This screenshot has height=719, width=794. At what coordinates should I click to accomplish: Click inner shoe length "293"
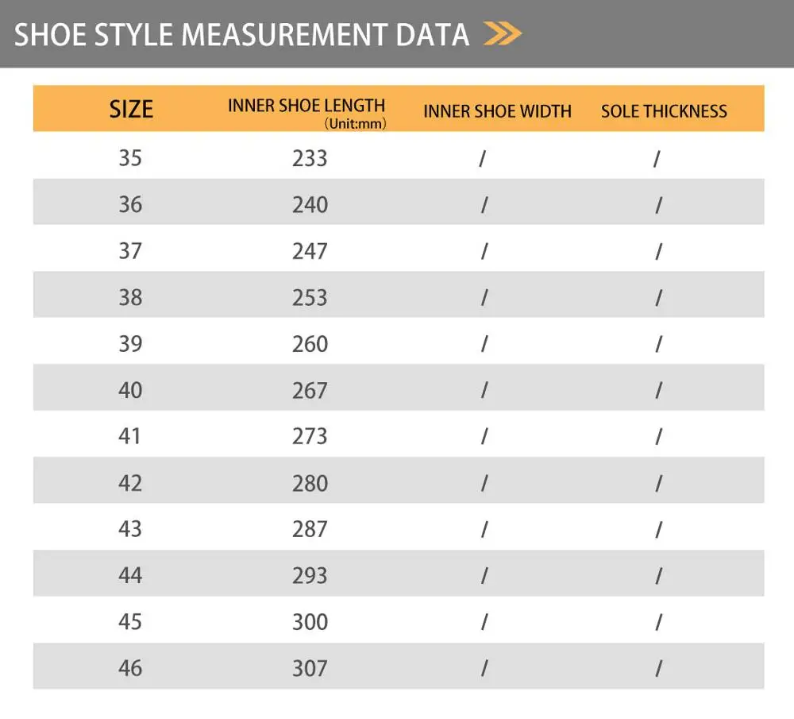tap(310, 576)
